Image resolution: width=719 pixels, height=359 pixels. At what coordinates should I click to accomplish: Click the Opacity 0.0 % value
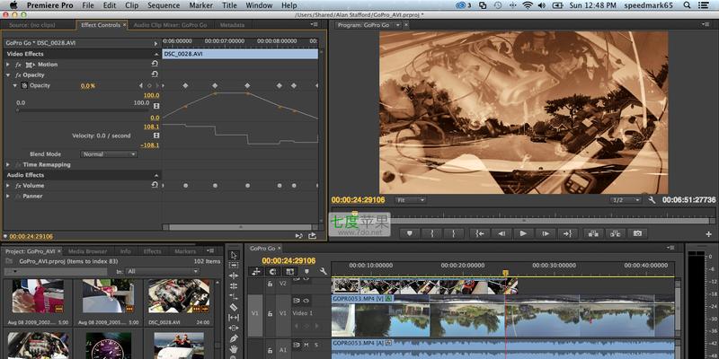(88, 85)
